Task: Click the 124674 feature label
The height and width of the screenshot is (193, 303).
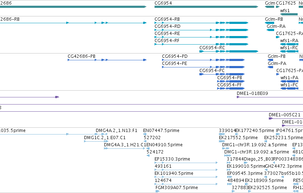Action: [163, 181]
